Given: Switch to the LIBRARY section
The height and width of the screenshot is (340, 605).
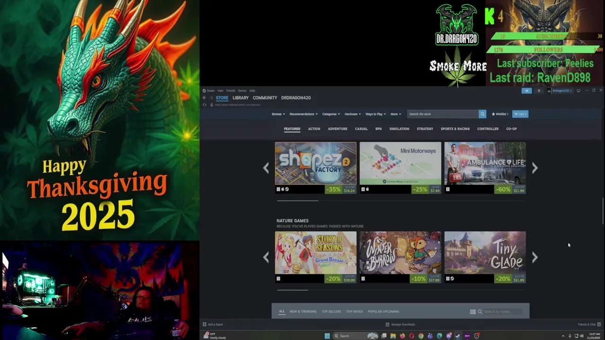Looking at the screenshot, I should click(241, 98).
